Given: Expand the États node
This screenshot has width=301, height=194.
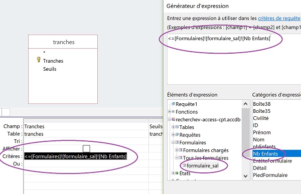Looking at the screenshot, I should 173,173.
